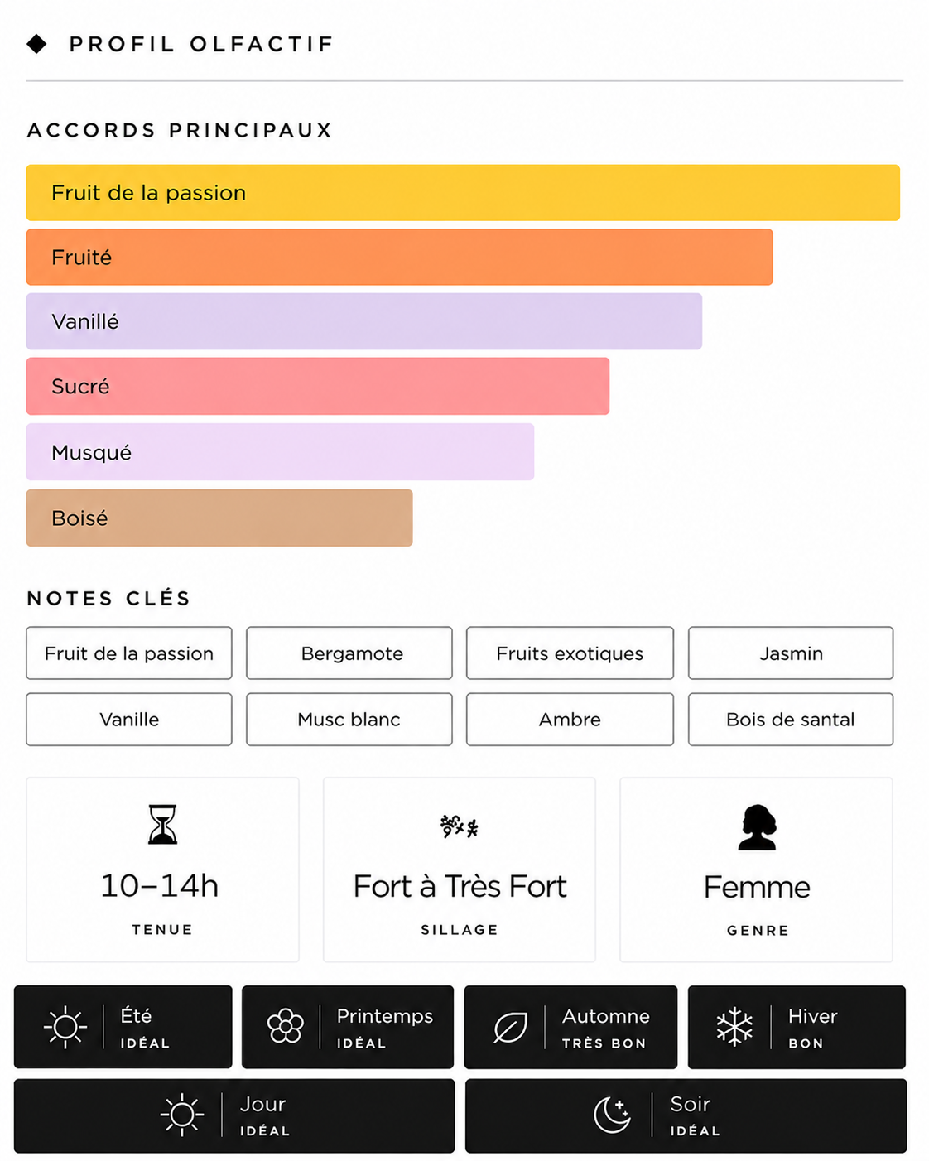Viewport: 929px width, 1161px height.
Task: Click the black diamond beside Profil Olfactif
Action: coord(36,44)
